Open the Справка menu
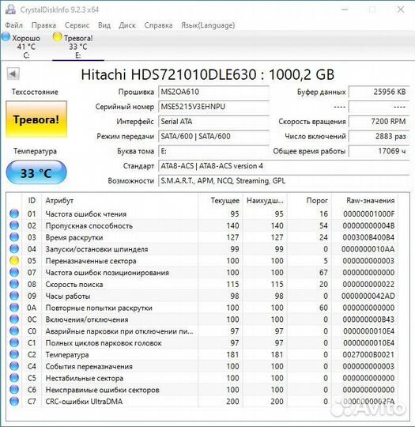The height and width of the screenshot is (427, 415). pos(158,25)
